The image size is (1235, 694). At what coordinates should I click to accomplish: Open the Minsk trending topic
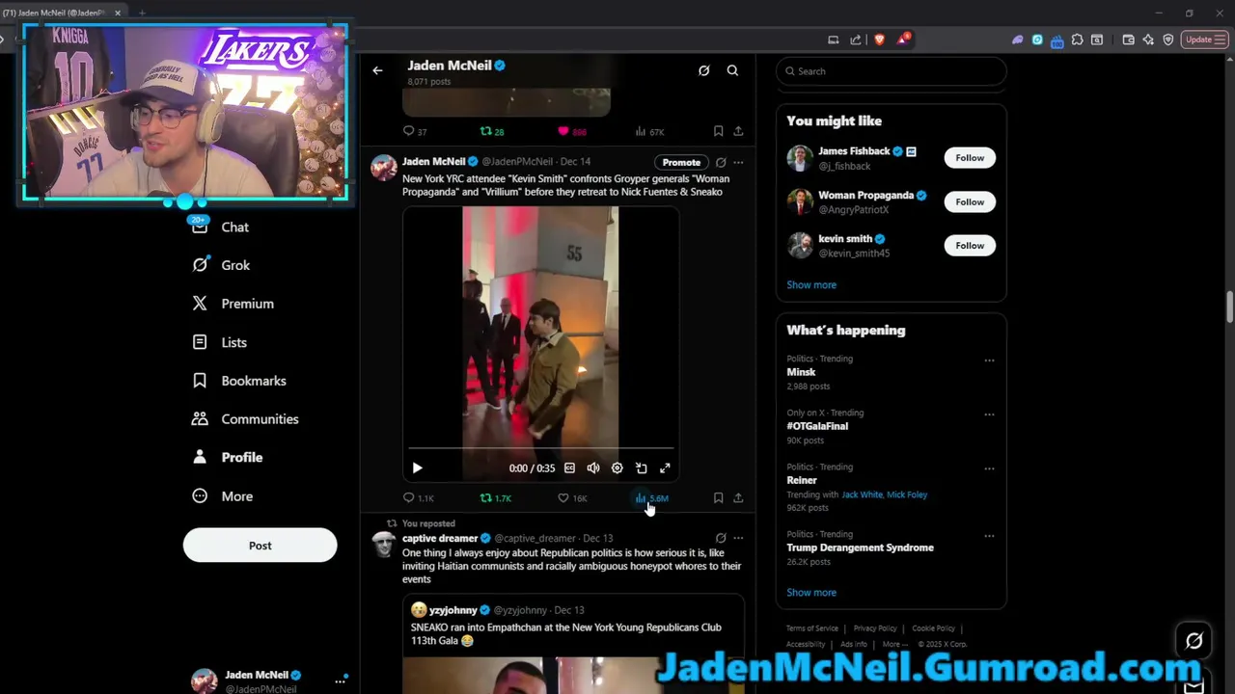pyautogui.click(x=801, y=372)
